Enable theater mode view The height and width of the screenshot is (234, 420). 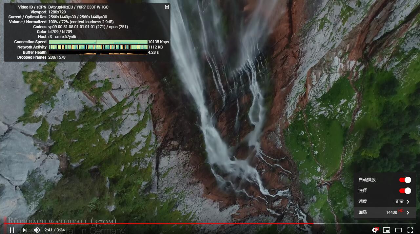point(398,230)
